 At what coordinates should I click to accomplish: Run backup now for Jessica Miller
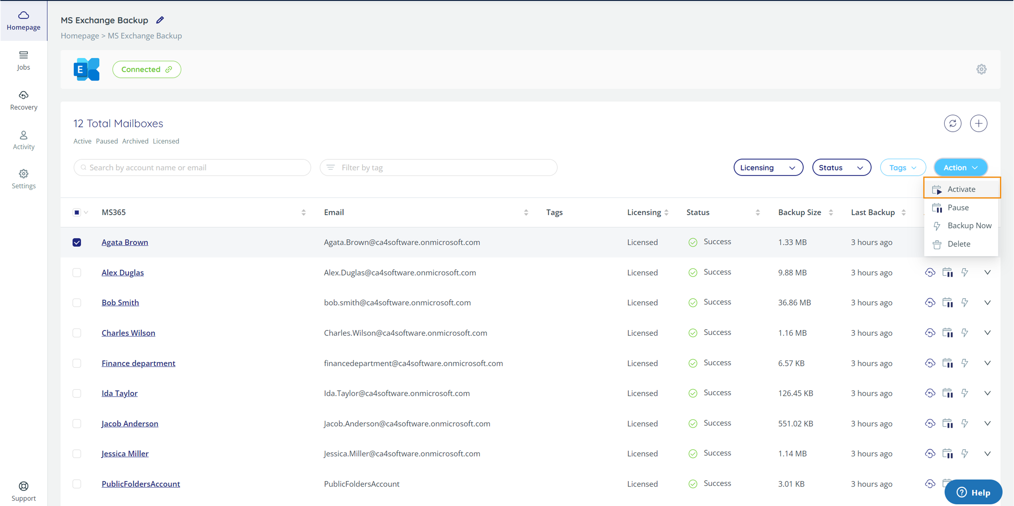pyautogui.click(x=964, y=454)
